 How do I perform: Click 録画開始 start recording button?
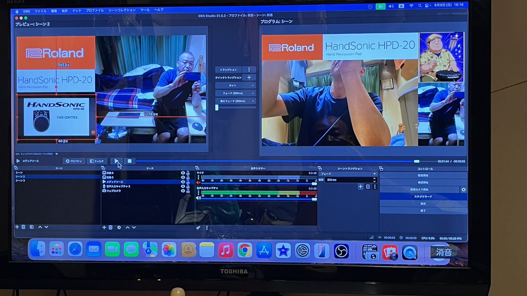(423, 182)
